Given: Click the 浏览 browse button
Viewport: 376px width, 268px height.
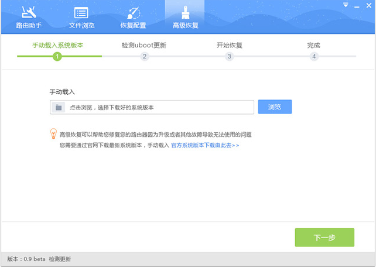Looking at the screenshot, I should (x=275, y=107).
